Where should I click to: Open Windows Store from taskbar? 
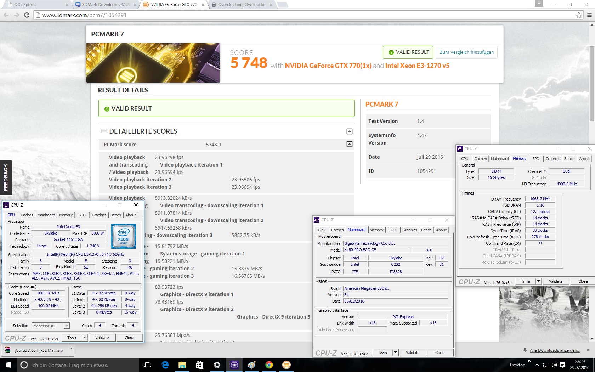[x=199, y=365]
